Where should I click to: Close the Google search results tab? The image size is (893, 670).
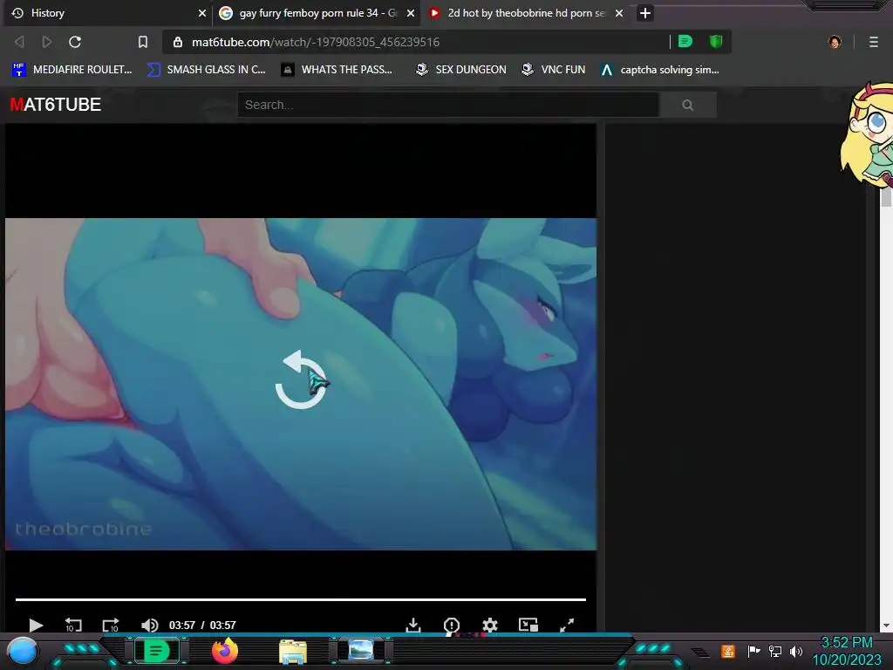click(x=410, y=13)
